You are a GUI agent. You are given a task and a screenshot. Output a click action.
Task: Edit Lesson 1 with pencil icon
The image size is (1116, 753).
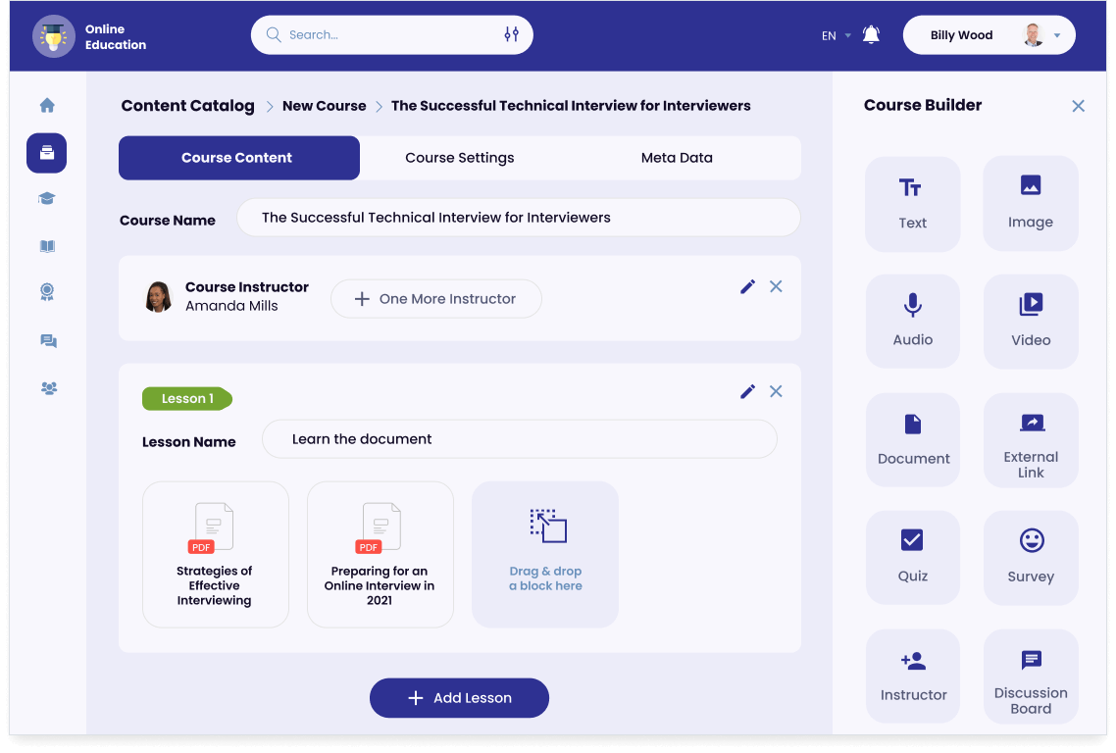[747, 391]
